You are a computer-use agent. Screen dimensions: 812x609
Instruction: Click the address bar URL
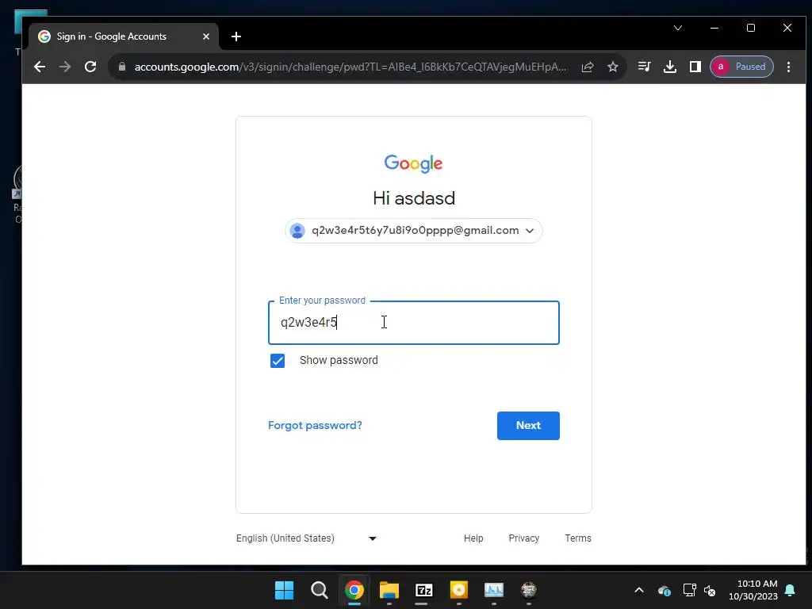(x=350, y=67)
